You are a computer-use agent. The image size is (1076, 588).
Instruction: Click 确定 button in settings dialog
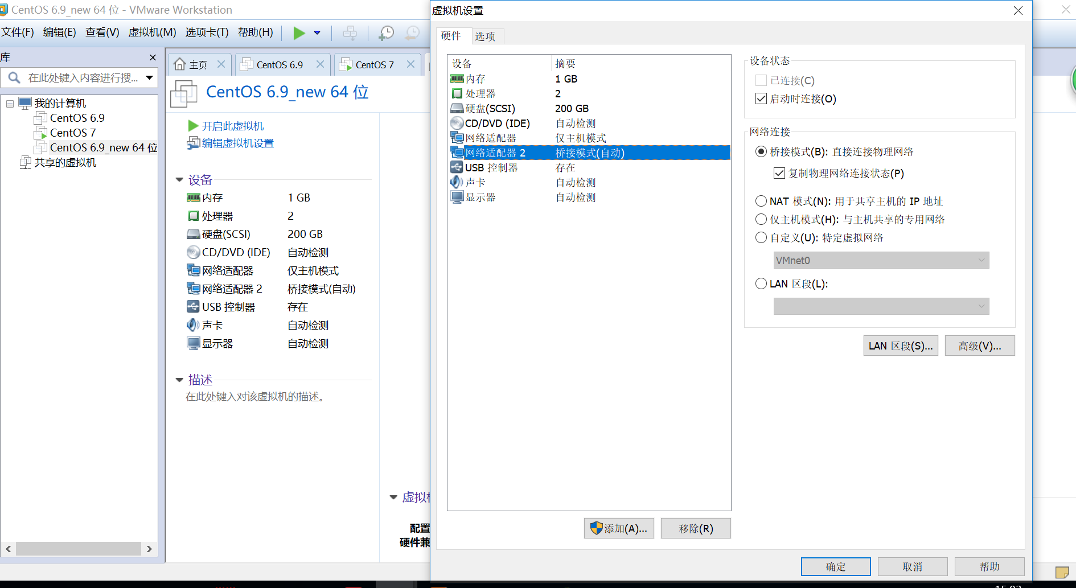[x=836, y=566]
